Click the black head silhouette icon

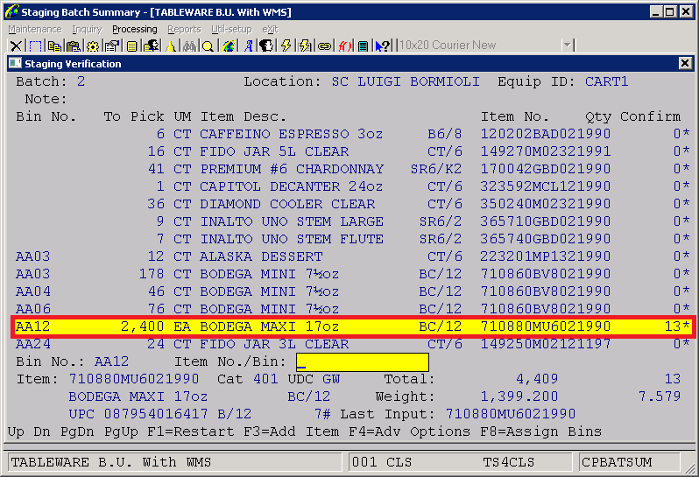(x=266, y=46)
